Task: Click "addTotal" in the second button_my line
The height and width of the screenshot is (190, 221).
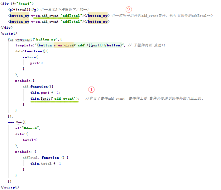Action: coord(71,21)
